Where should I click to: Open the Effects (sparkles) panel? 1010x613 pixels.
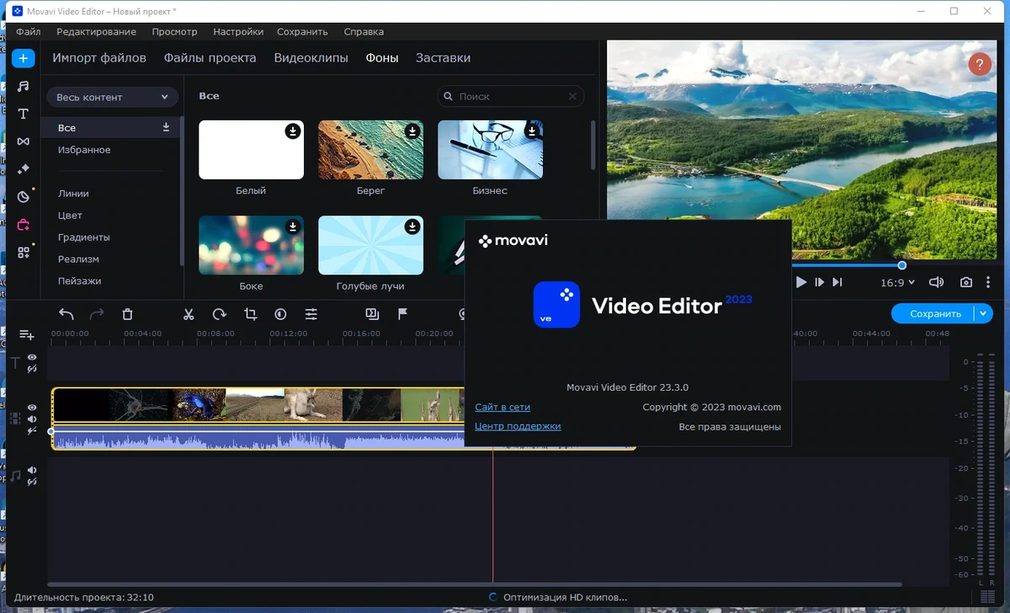click(23, 169)
